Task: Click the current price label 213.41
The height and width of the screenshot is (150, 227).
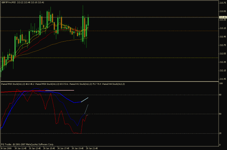Action: pyautogui.click(x=223, y=17)
